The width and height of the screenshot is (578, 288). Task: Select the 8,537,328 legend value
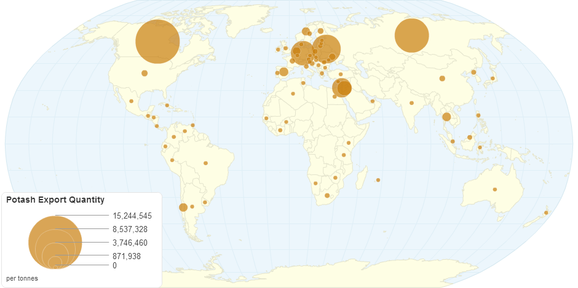[x=130, y=229]
